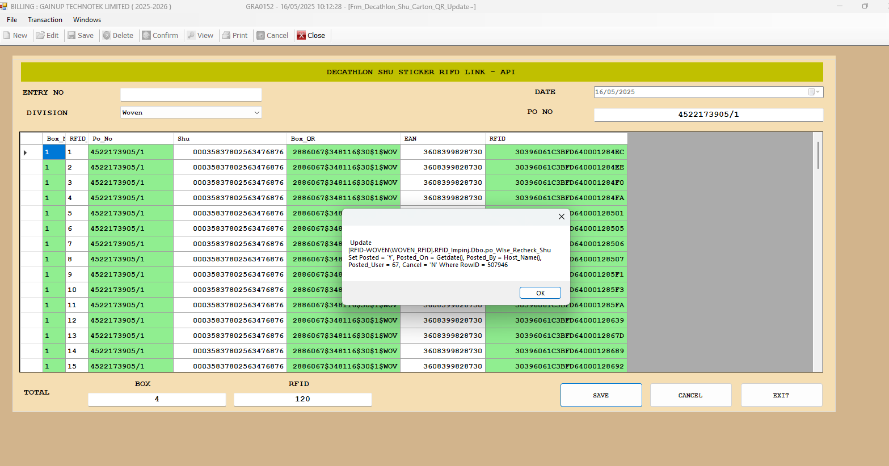The height and width of the screenshot is (466, 889).
Task: Click the Entry No input field
Action: pos(191,94)
